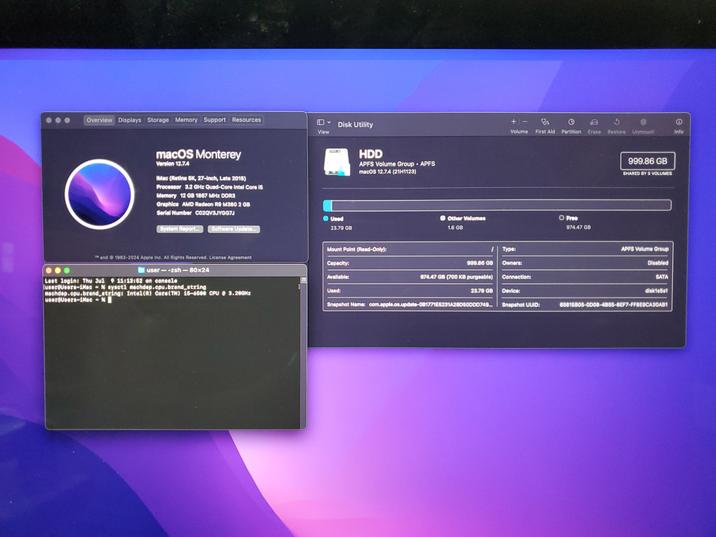Open the Partition tool in Disk Utility
Viewport: 716px width, 537px height.
[x=571, y=122]
